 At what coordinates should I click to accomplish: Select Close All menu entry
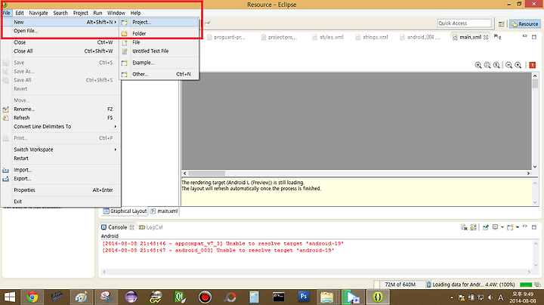tap(61, 51)
